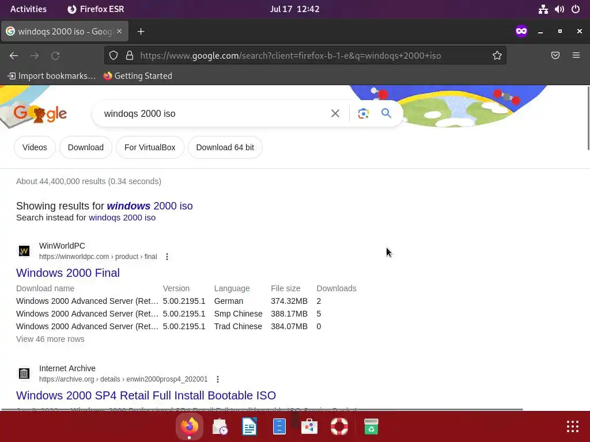This screenshot has width=590, height=442.
Task: Click the private browsing mask icon
Action: click(521, 31)
